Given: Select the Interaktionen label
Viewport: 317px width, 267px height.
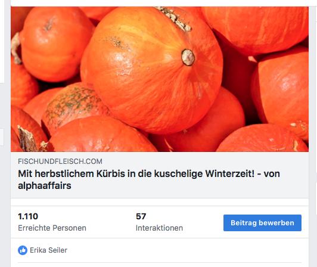Looking at the screenshot, I should click(x=159, y=228).
